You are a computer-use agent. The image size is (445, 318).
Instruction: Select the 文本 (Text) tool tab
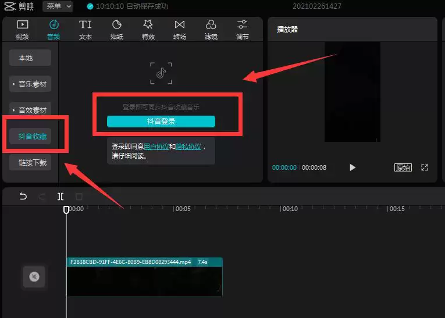(x=86, y=29)
